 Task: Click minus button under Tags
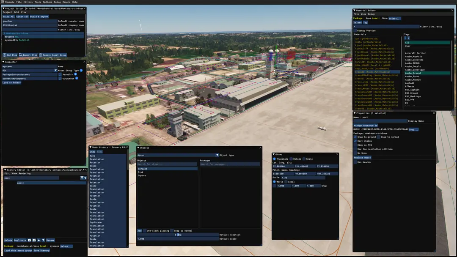click(x=405, y=38)
